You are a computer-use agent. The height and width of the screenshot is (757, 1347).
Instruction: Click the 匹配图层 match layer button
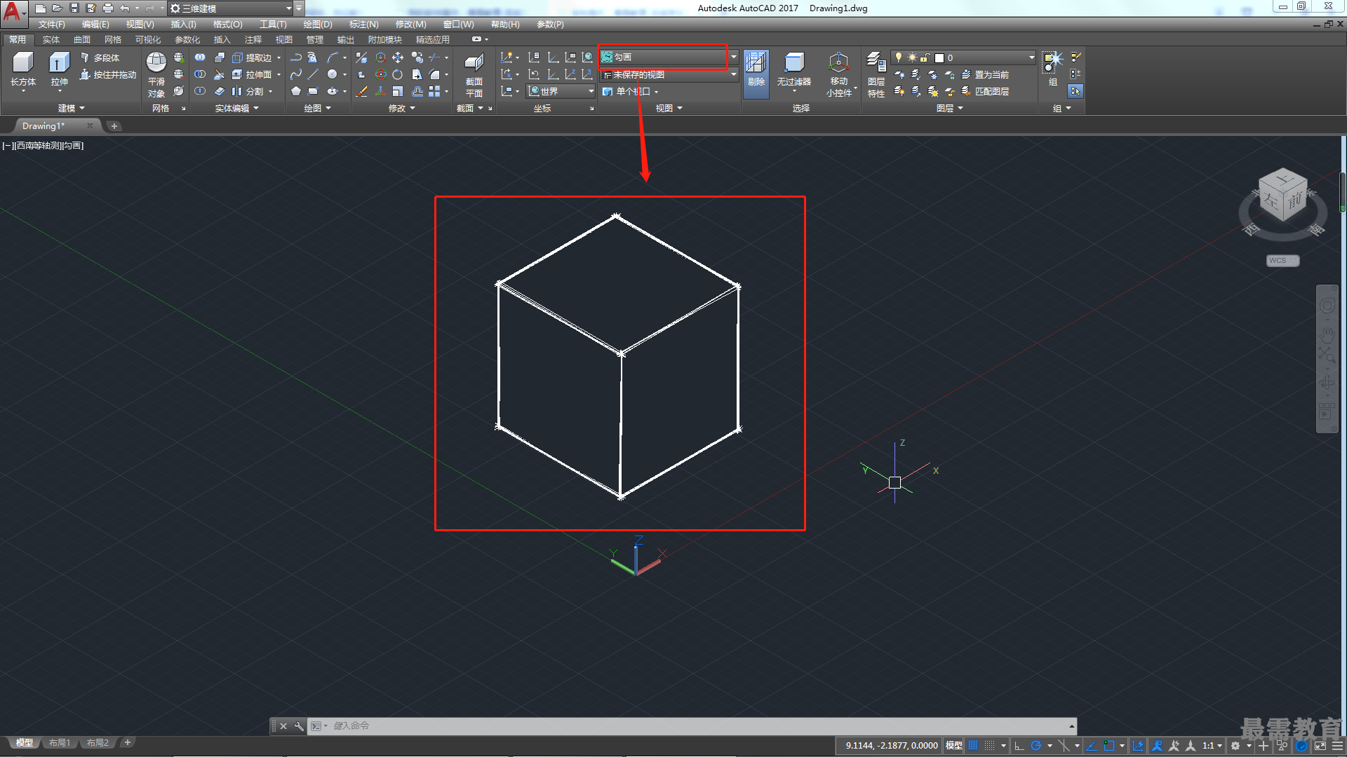[x=985, y=91]
